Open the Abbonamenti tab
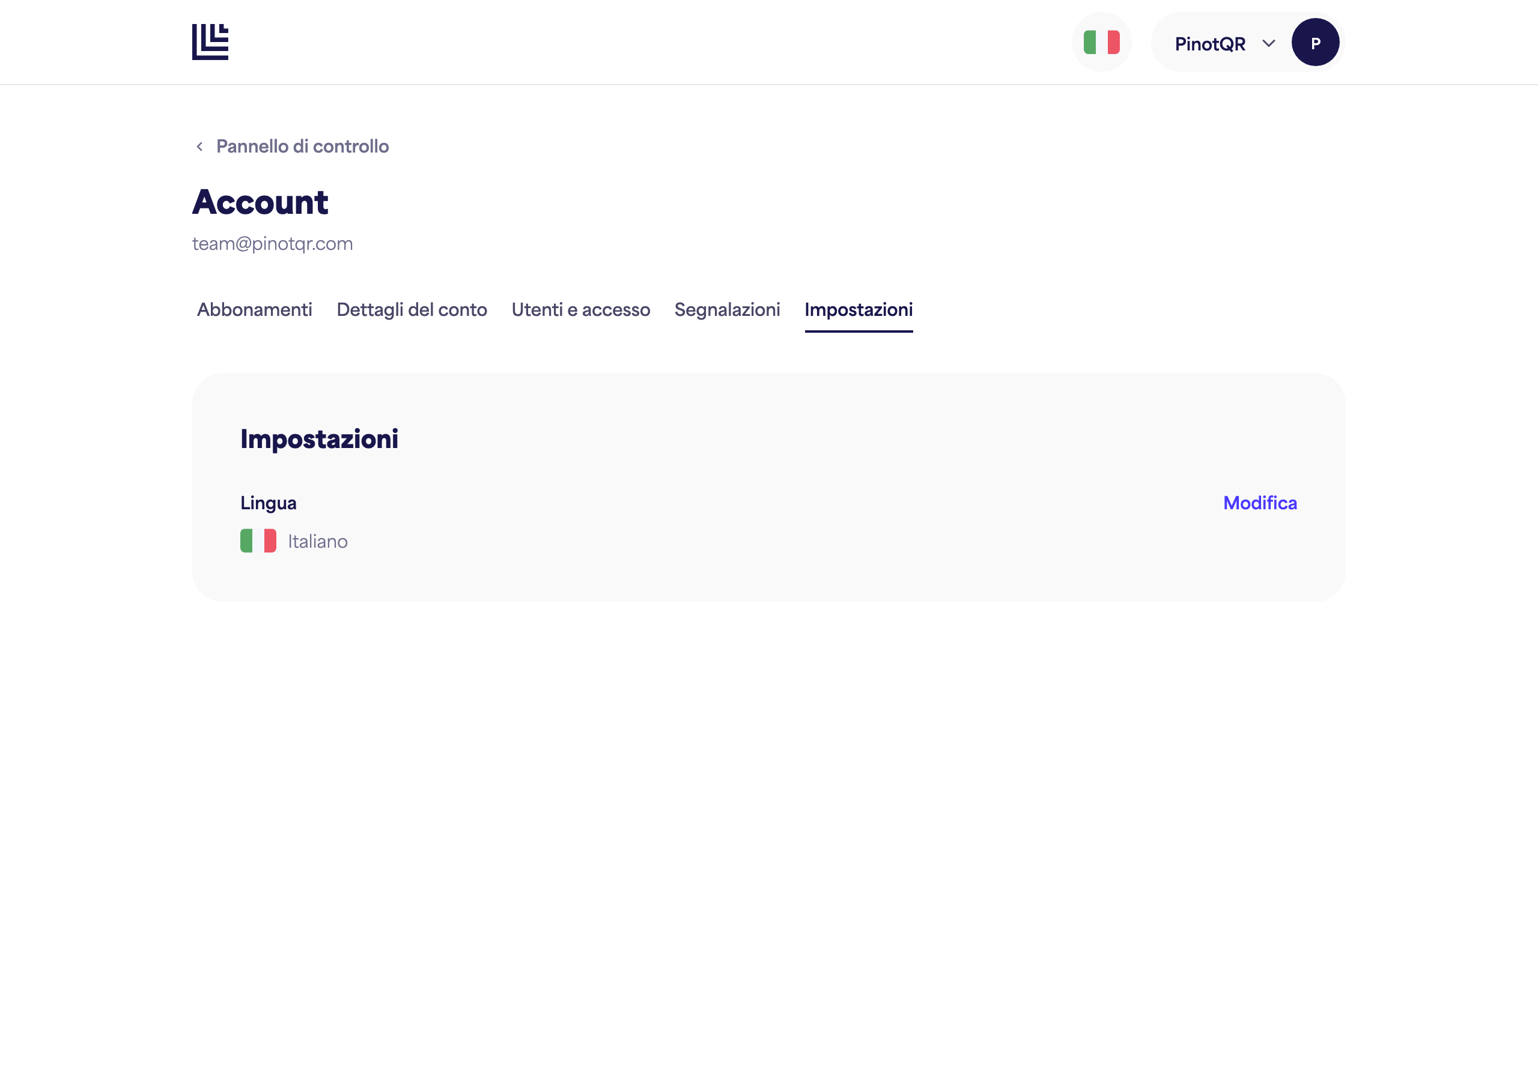1538x1081 pixels. click(x=255, y=309)
